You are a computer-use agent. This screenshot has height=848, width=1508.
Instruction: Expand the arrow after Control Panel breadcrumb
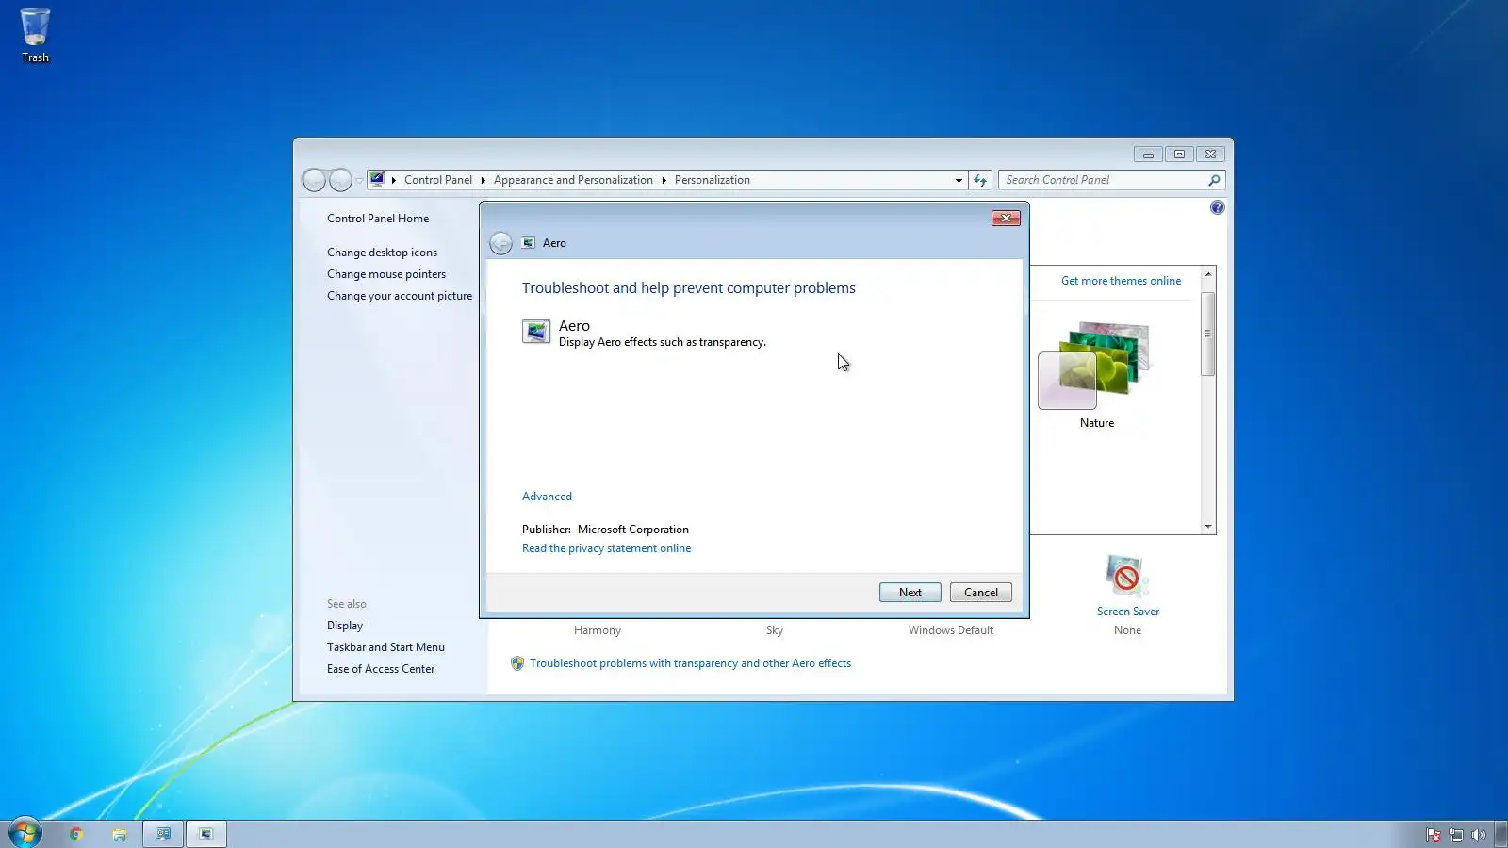coord(483,180)
